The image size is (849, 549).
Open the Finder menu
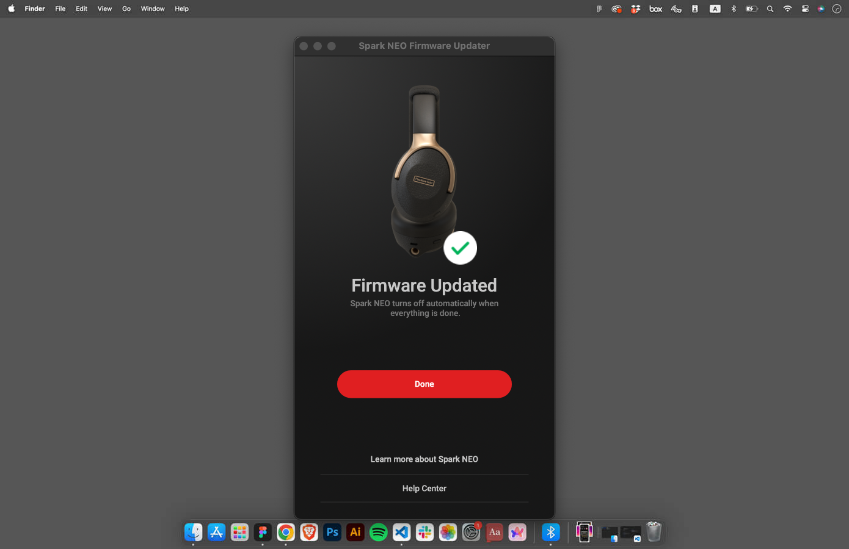coord(35,9)
